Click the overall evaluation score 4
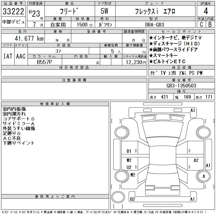216x216 pixels. point(206,11)
